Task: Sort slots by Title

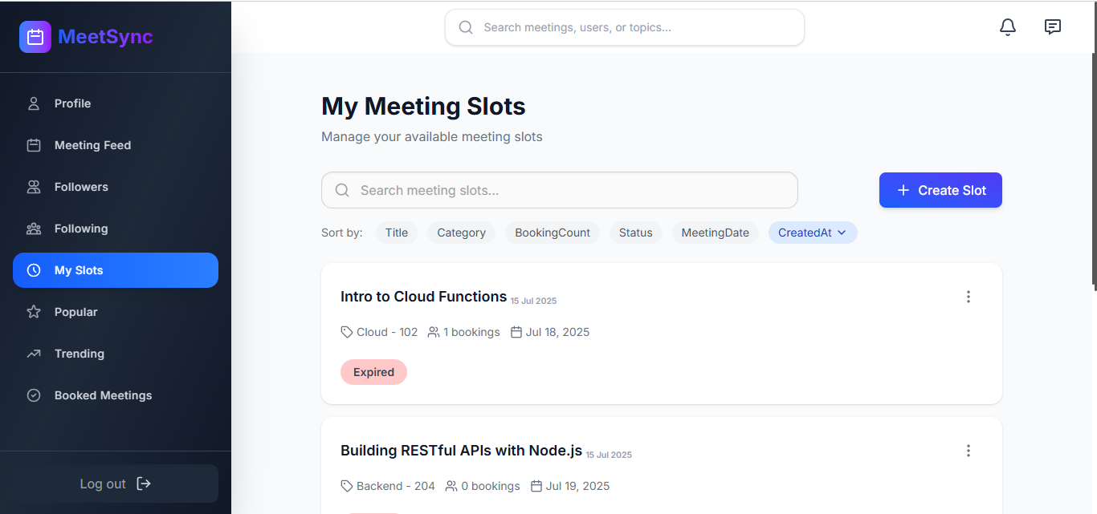Action: click(x=396, y=233)
